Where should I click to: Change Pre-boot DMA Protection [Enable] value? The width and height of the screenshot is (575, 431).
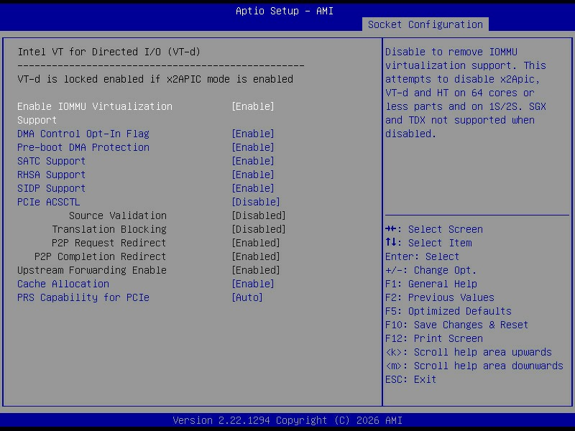click(253, 147)
